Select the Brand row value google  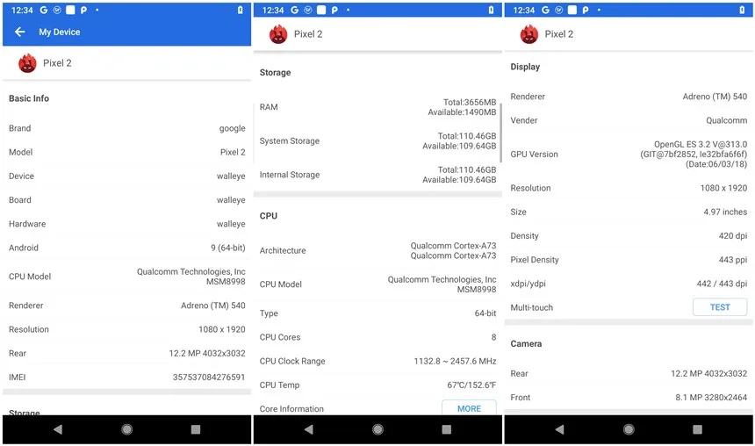pos(232,128)
